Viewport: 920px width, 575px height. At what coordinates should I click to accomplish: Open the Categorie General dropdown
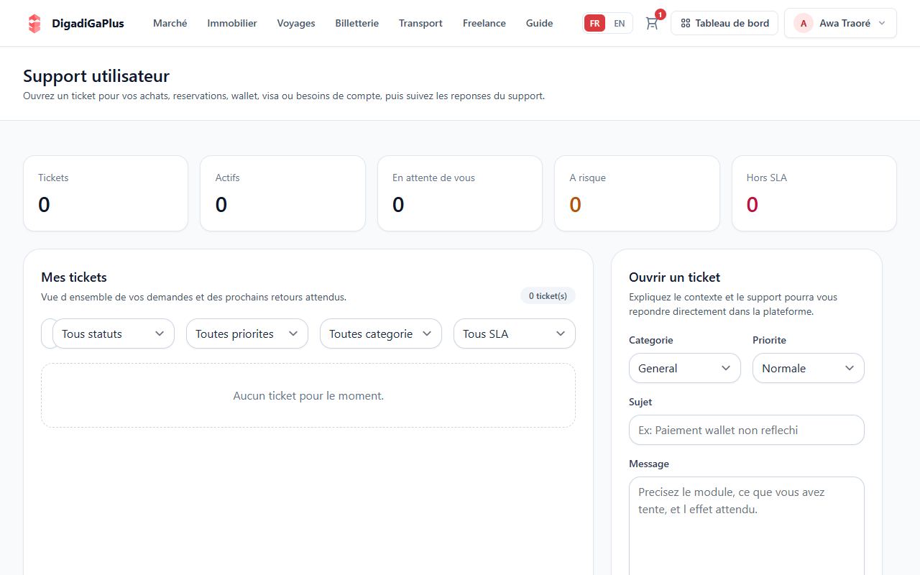click(685, 368)
